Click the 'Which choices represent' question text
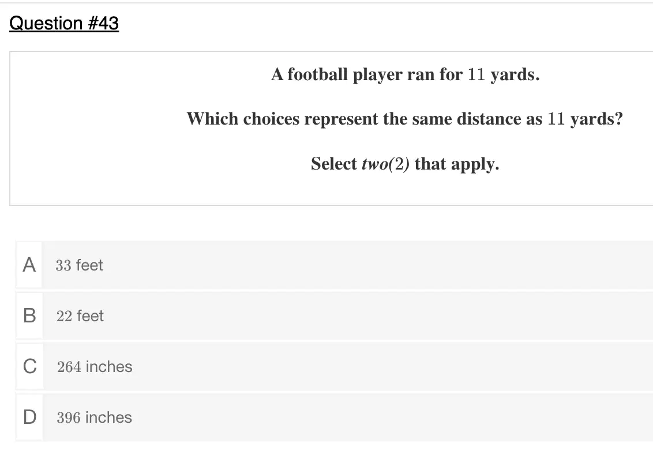 pos(405,119)
